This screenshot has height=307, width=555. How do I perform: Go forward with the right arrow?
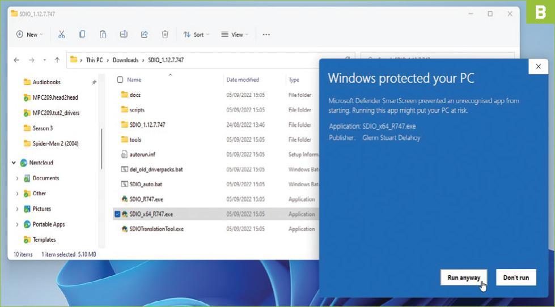tap(32, 60)
